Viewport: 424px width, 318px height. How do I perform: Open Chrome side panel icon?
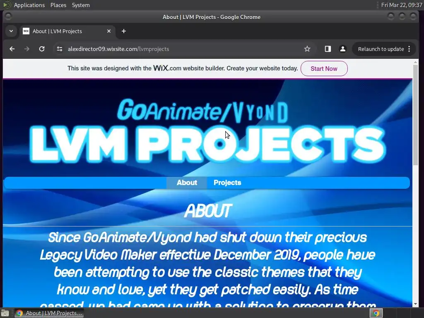(328, 49)
